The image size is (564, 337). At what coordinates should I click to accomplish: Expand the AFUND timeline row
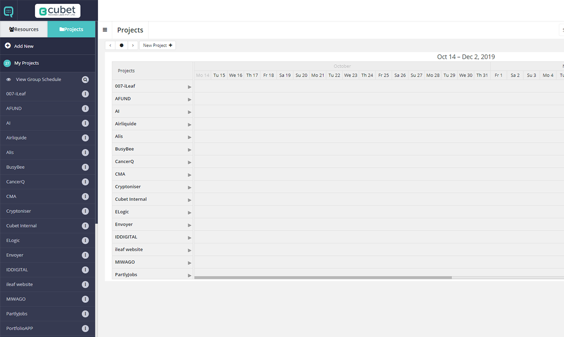tap(190, 99)
